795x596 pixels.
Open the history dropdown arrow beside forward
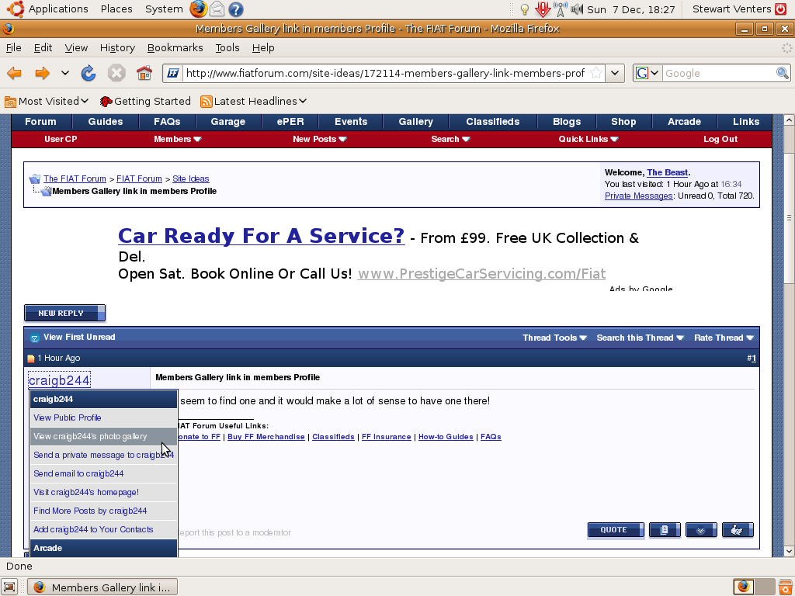(x=65, y=73)
